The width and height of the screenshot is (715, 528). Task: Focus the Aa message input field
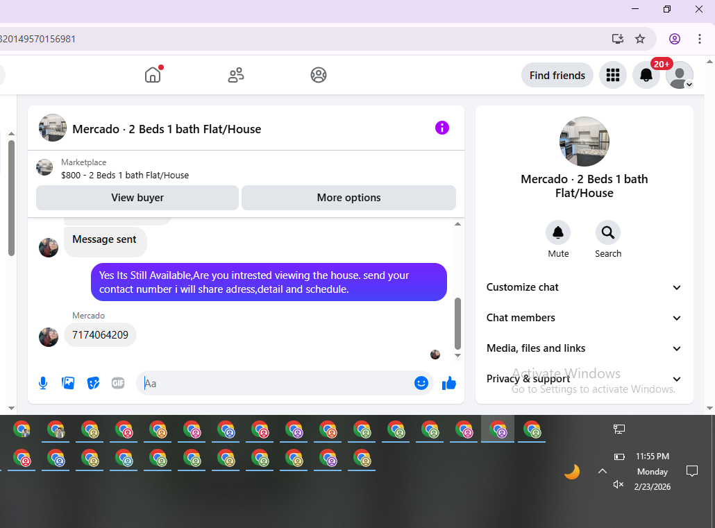(276, 383)
